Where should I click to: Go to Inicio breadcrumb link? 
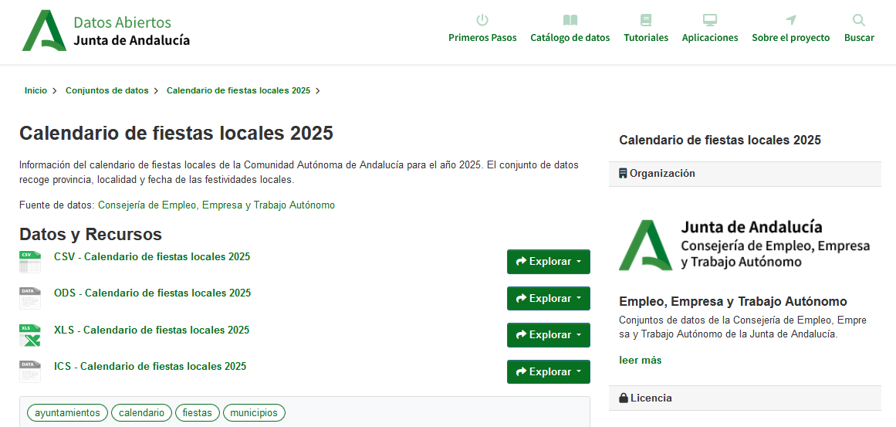pos(36,90)
